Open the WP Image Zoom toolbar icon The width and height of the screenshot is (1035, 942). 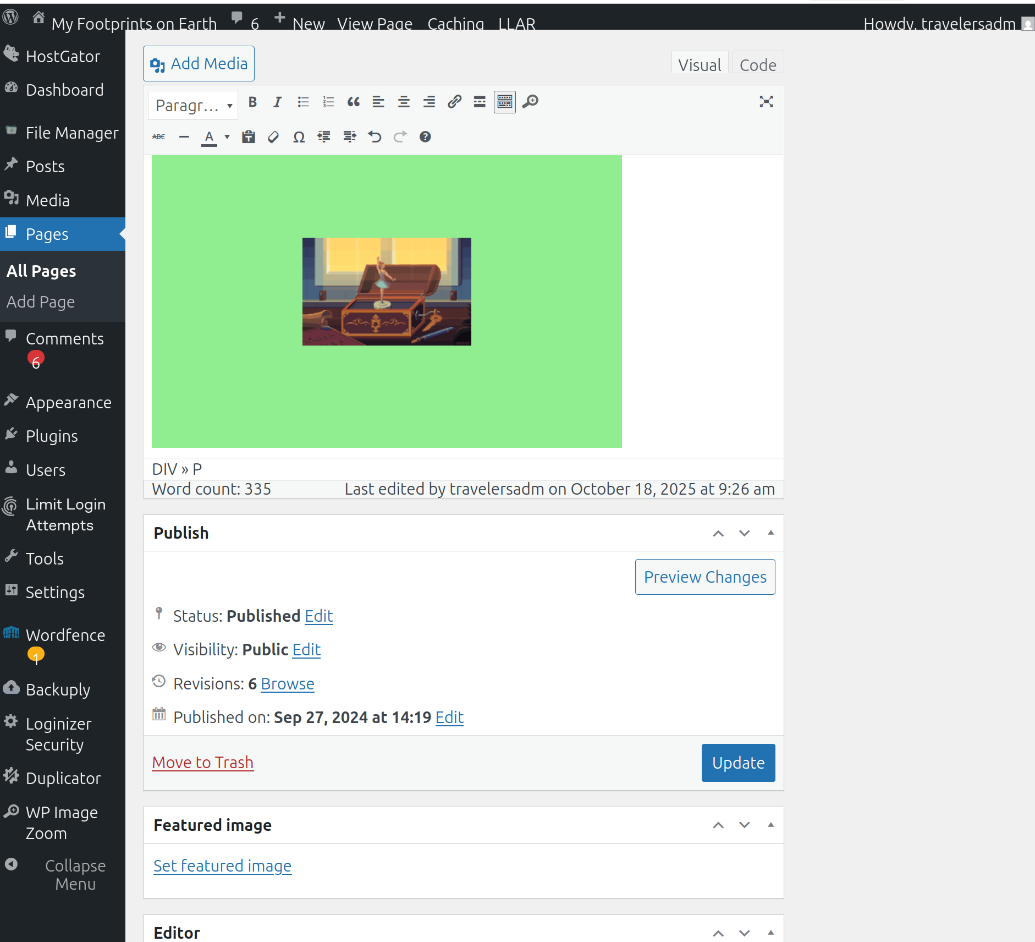[x=530, y=102]
